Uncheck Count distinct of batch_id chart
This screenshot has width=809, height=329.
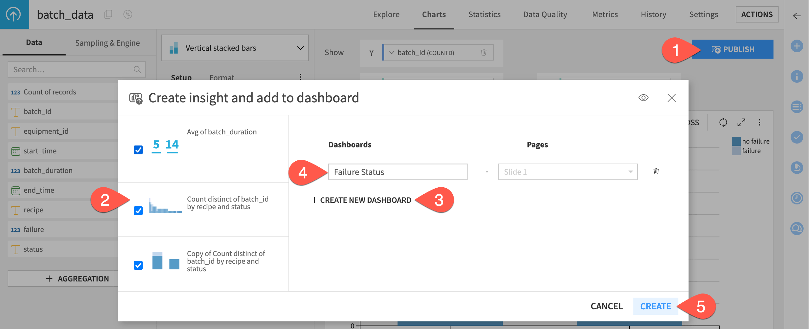tap(138, 210)
